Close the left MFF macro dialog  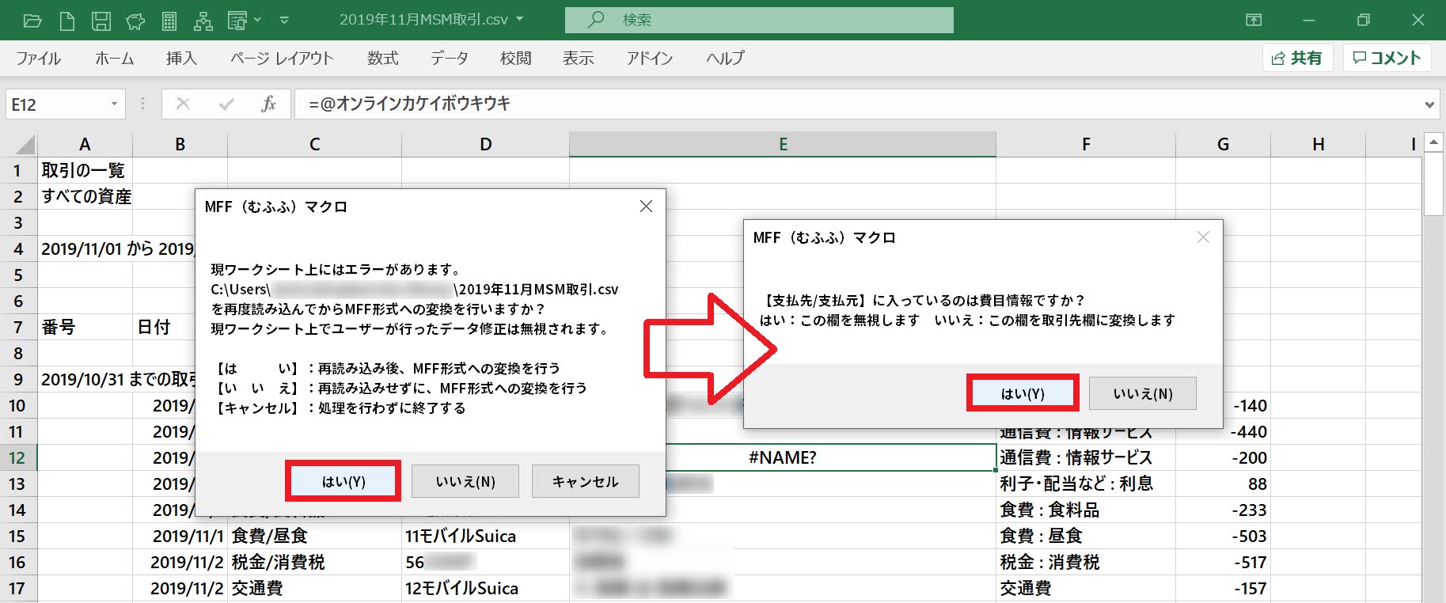click(646, 207)
